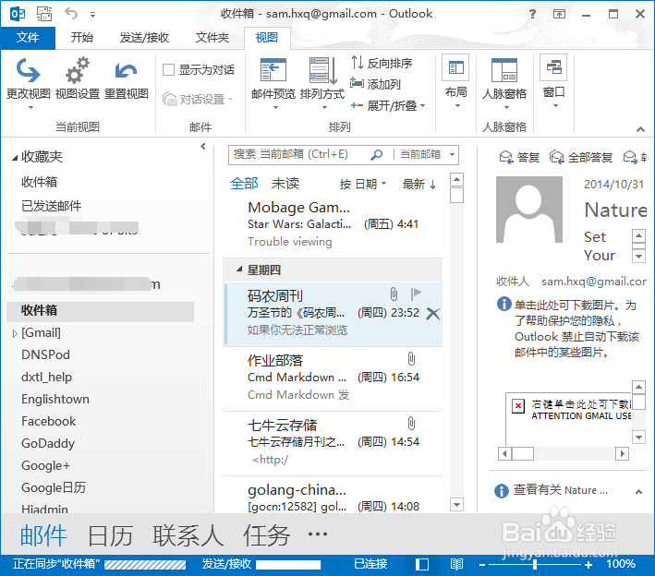
Task: Collapse the Favorites (收藏夹) section
Action: [15, 158]
